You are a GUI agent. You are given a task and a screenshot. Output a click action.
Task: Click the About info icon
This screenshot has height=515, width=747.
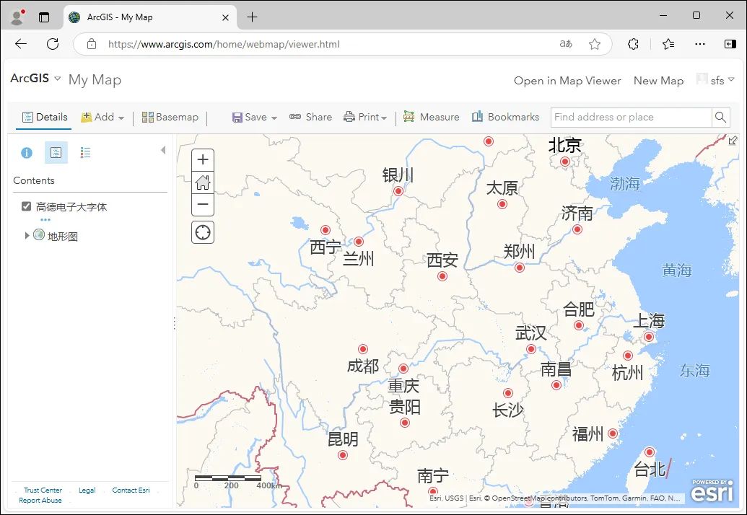click(27, 153)
